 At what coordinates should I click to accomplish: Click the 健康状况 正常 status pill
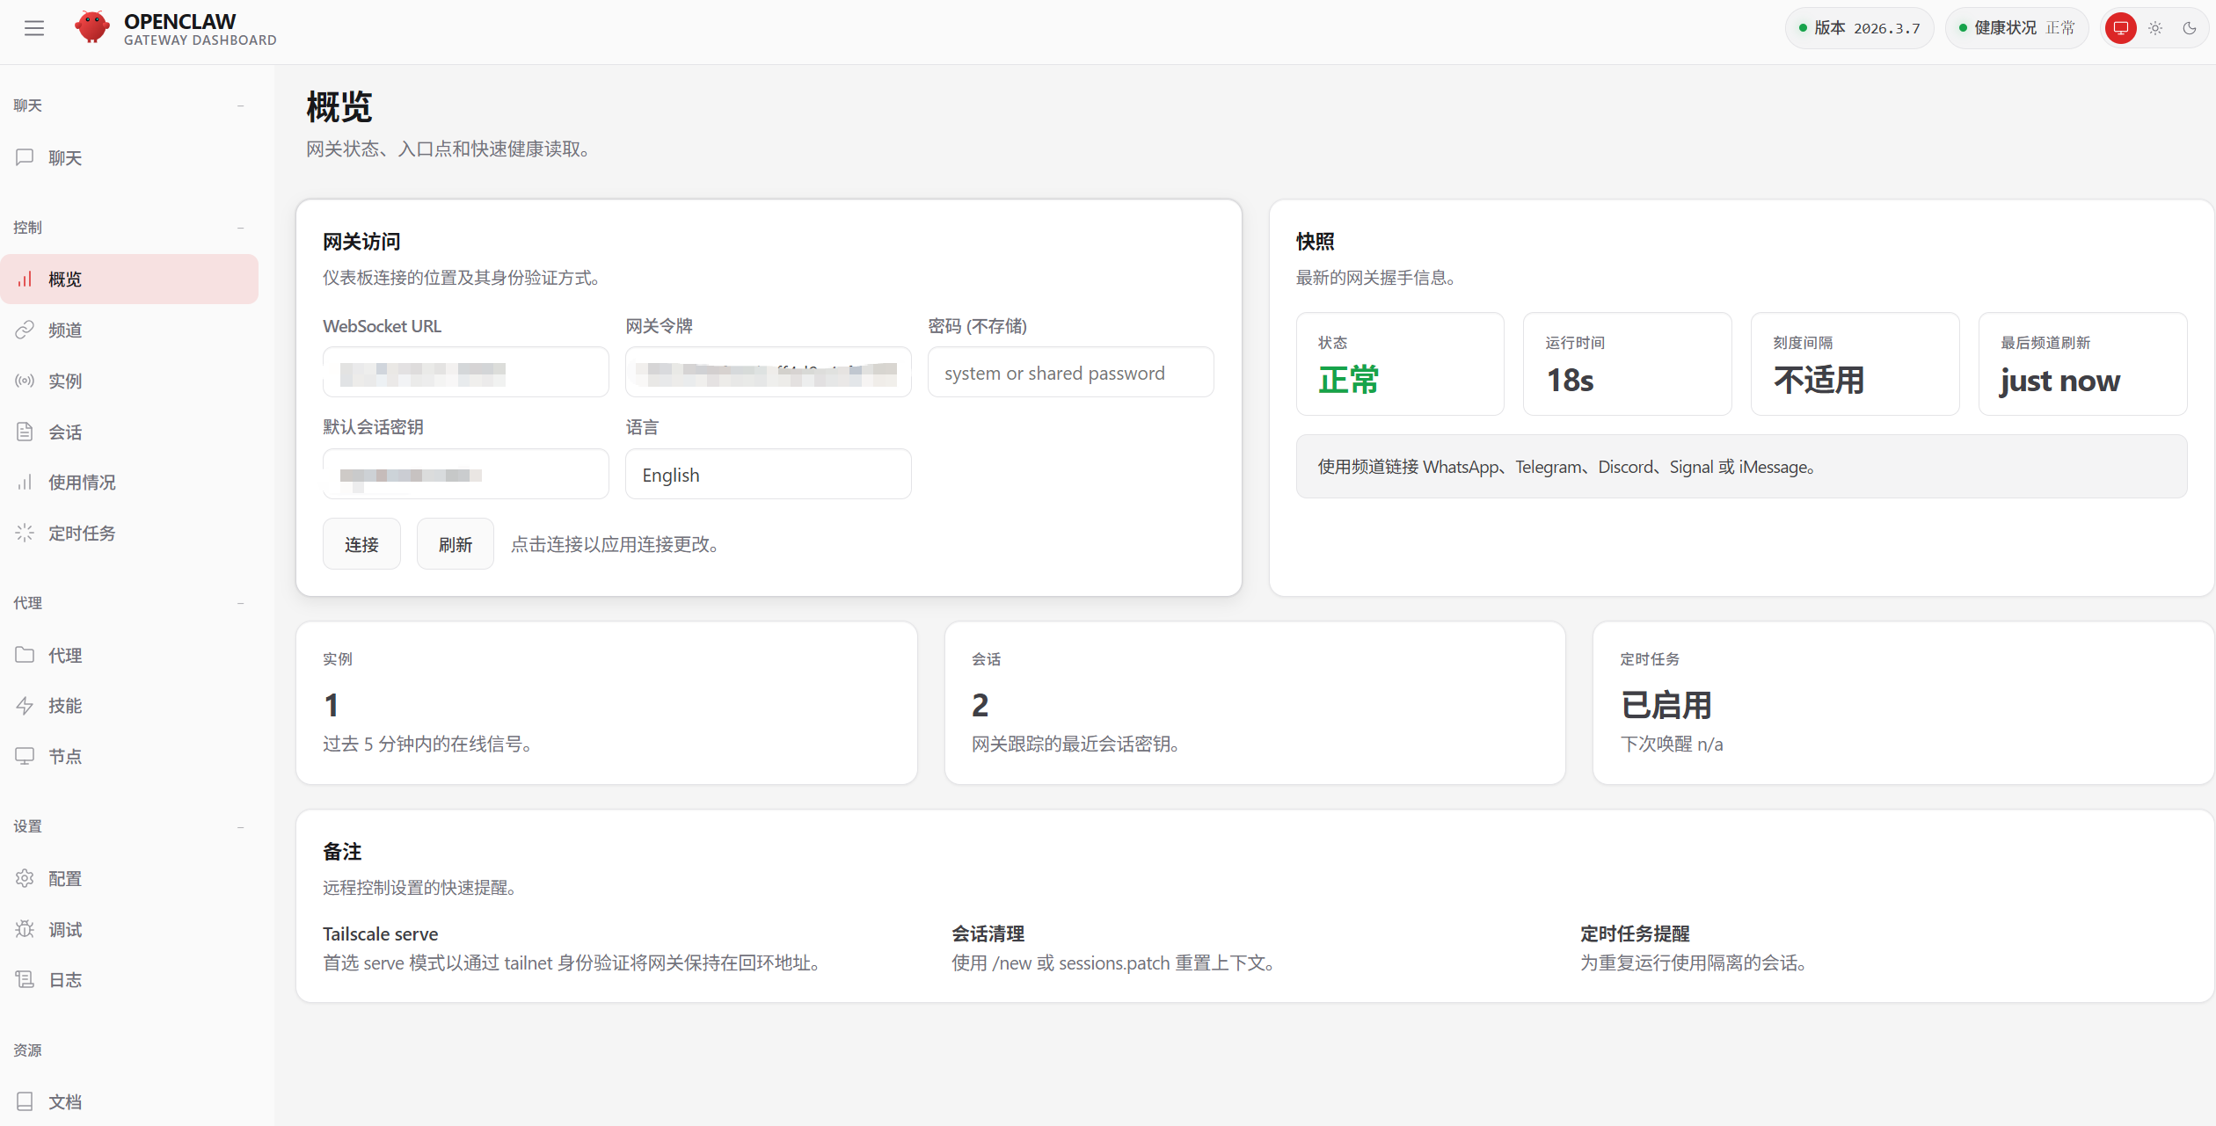2016,28
